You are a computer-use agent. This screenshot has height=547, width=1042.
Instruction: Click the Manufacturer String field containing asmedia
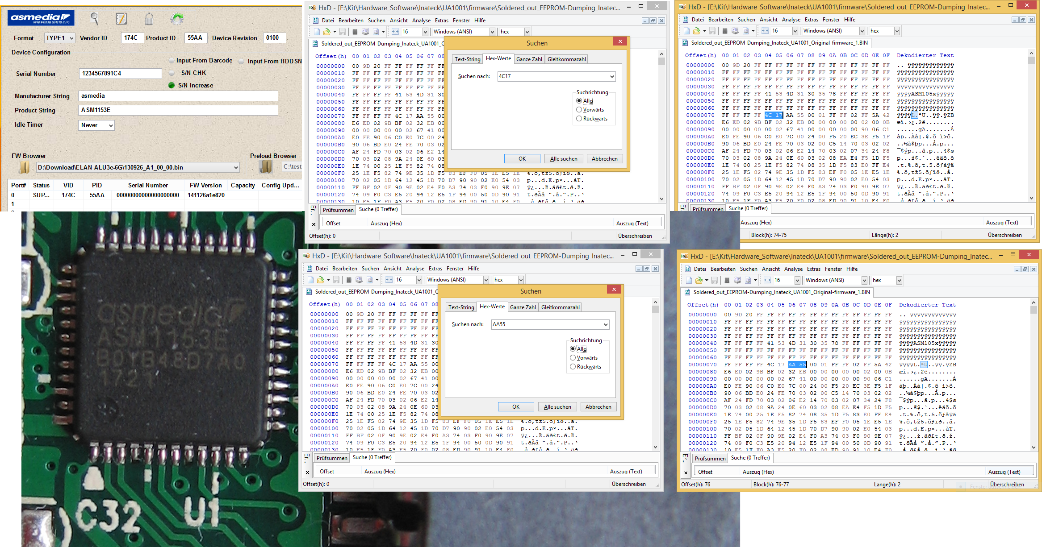[x=178, y=96]
